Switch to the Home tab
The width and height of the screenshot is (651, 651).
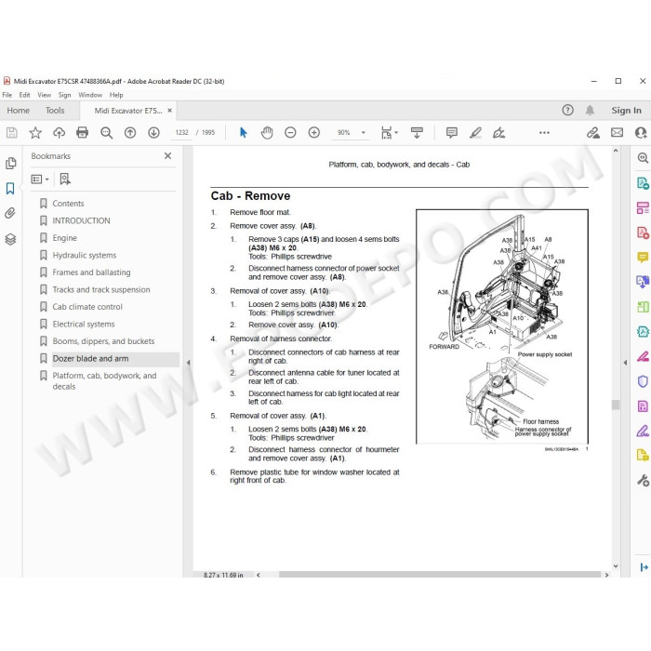tap(19, 111)
